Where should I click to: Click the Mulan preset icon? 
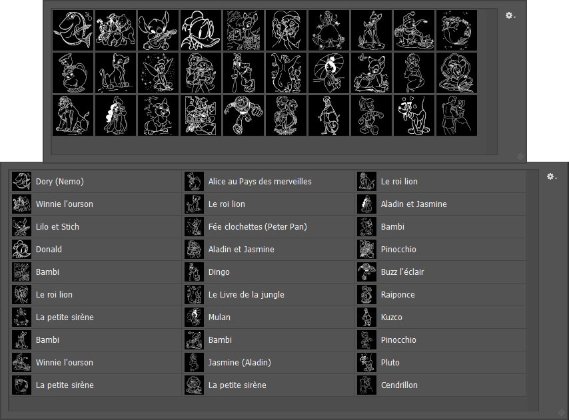pos(195,317)
